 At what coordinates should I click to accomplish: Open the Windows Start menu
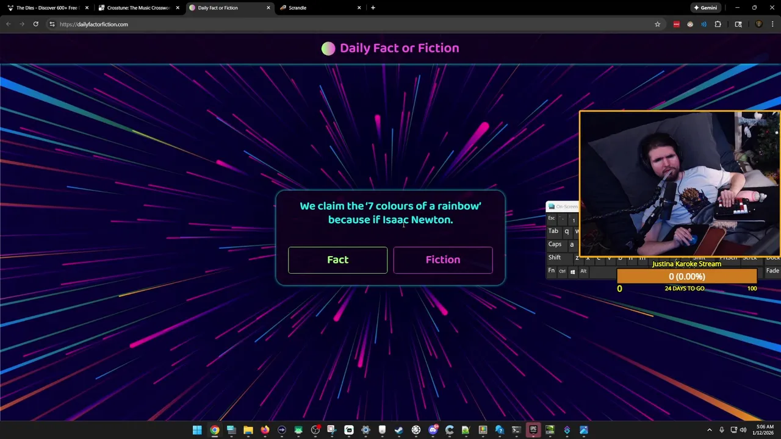click(x=197, y=430)
